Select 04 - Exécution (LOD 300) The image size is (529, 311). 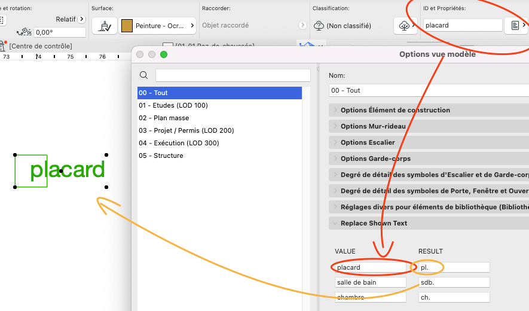click(x=219, y=143)
